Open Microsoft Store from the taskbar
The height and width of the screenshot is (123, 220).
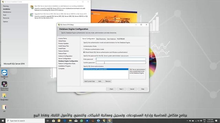point(53,121)
